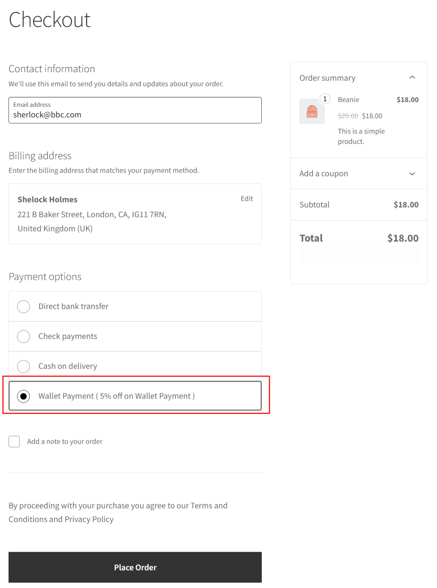This screenshot has height=588, width=437.
Task: Click the strikethrough $20.00 original price
Action: click(347, 116)
